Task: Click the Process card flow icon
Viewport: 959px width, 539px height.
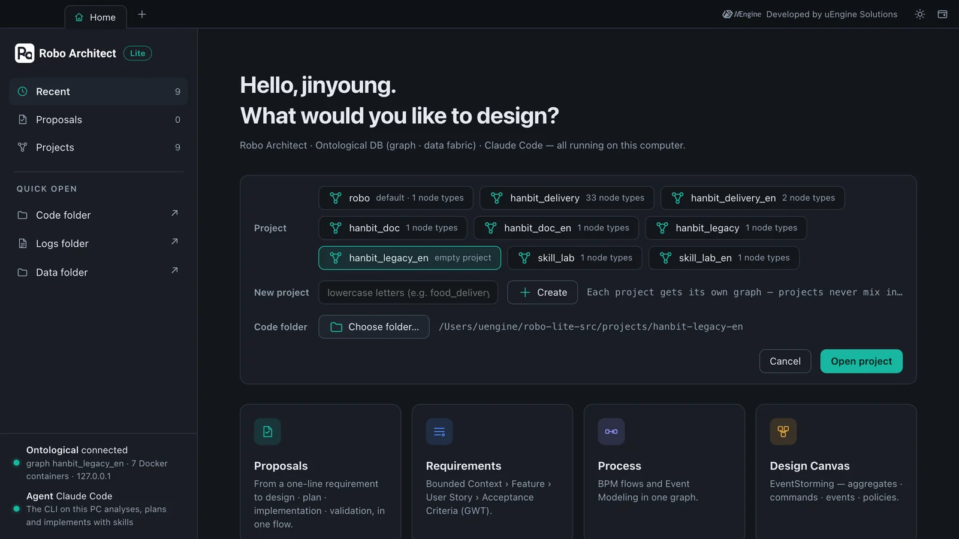Action: (611, 431)
